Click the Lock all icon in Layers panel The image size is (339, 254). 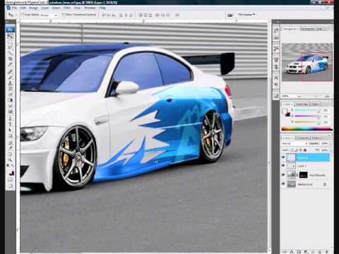(x=305, y=150)
